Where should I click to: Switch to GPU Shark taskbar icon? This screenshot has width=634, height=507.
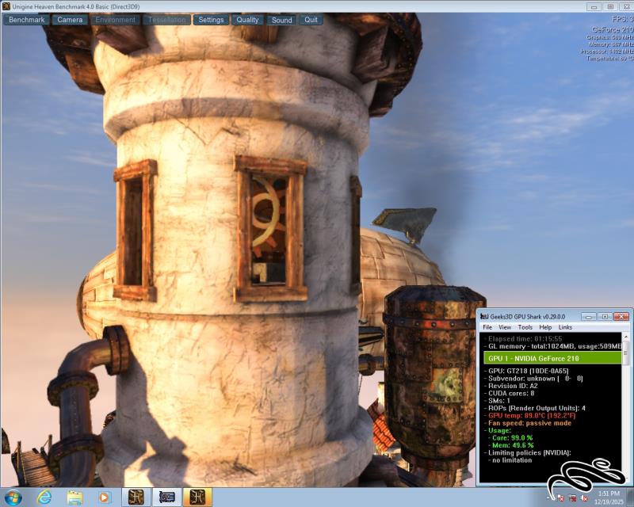tap(167, 497)
